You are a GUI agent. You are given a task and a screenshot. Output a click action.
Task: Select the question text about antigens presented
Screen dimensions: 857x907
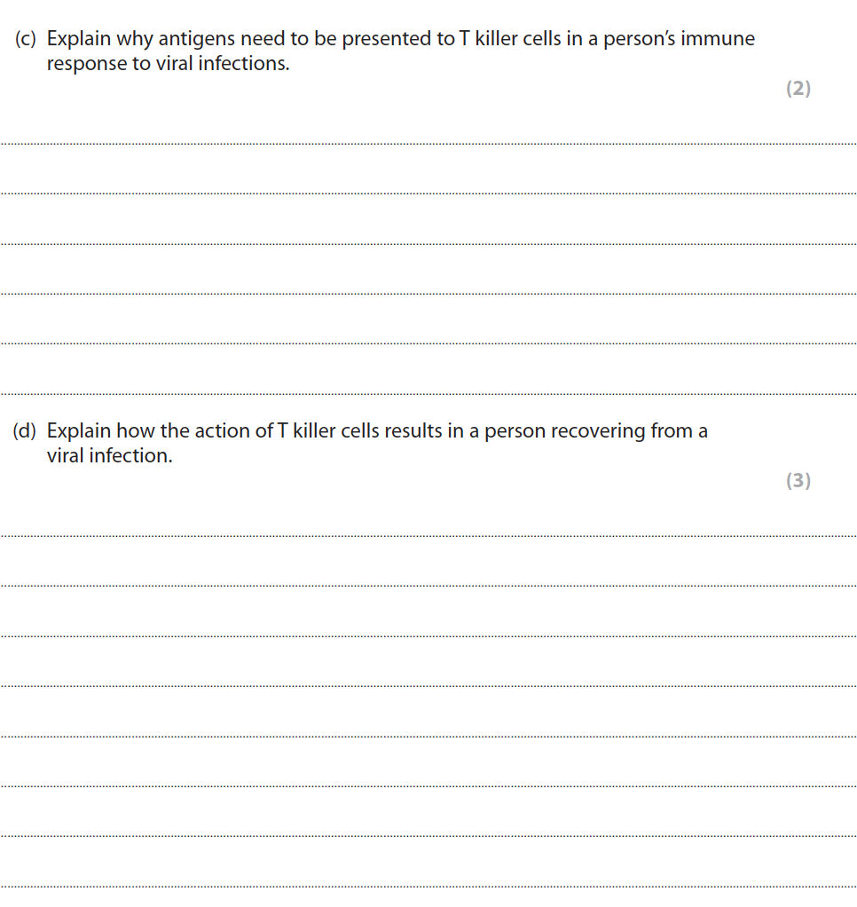[400, 51]
